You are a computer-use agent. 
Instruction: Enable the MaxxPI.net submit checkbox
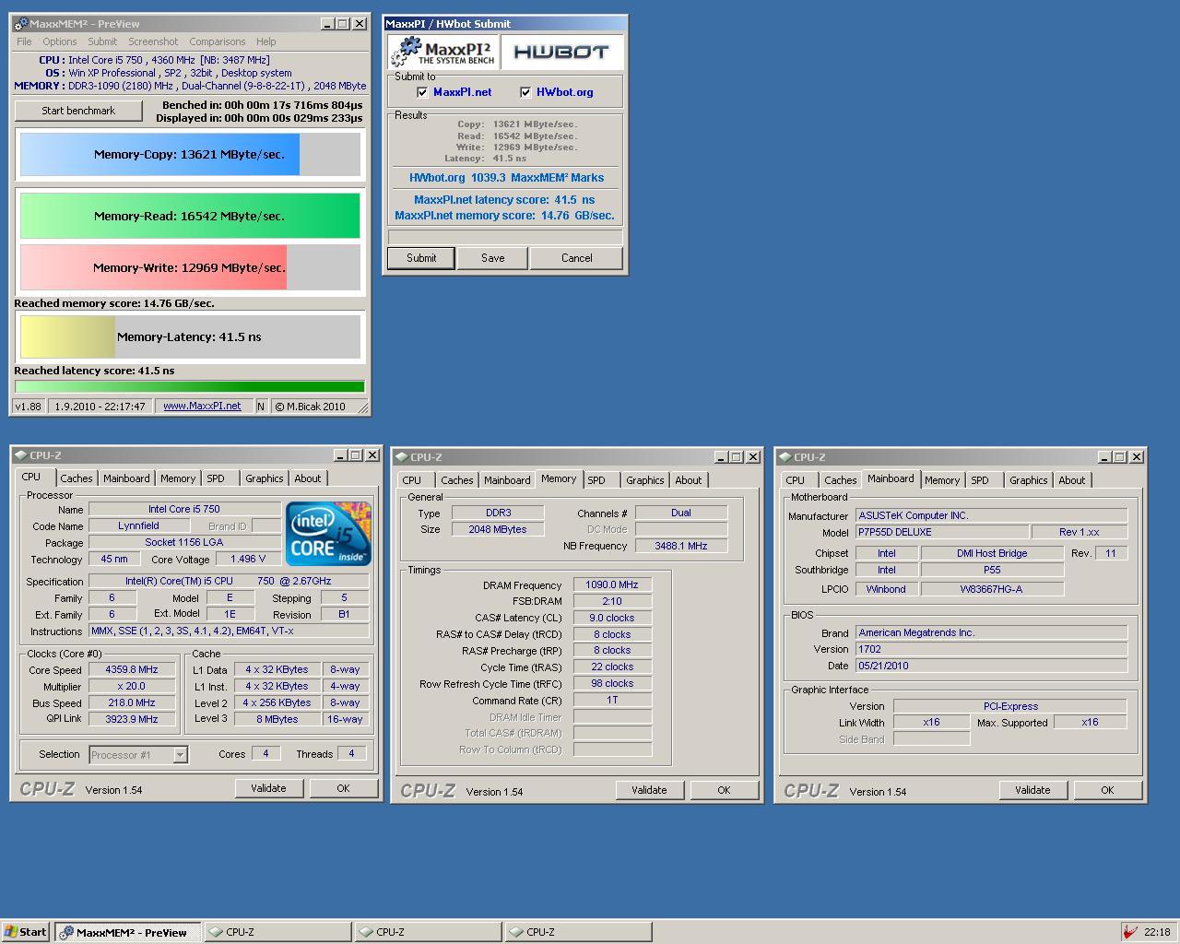tap(422, 92)
